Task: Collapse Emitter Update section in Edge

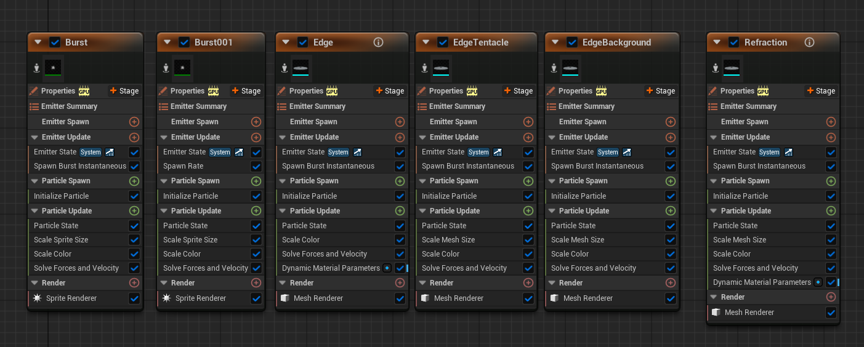Action: [x=283, y=137]
